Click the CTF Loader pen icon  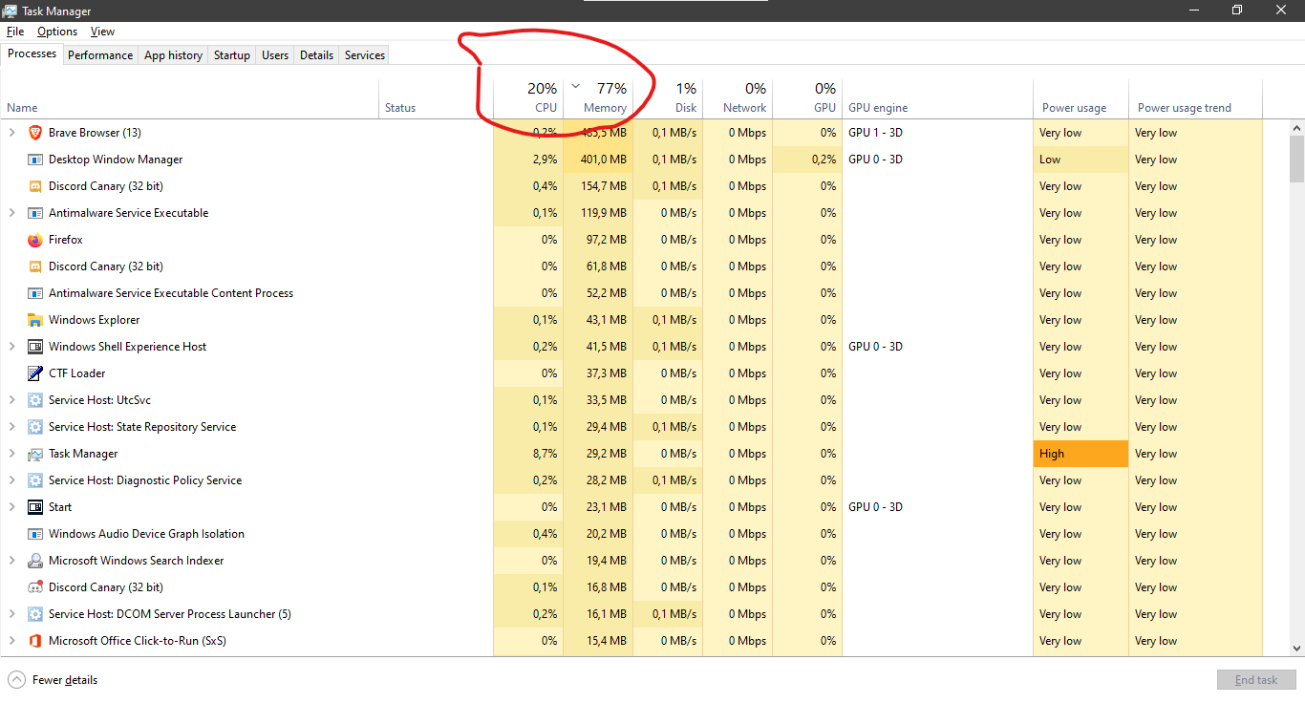click(35, 373)
